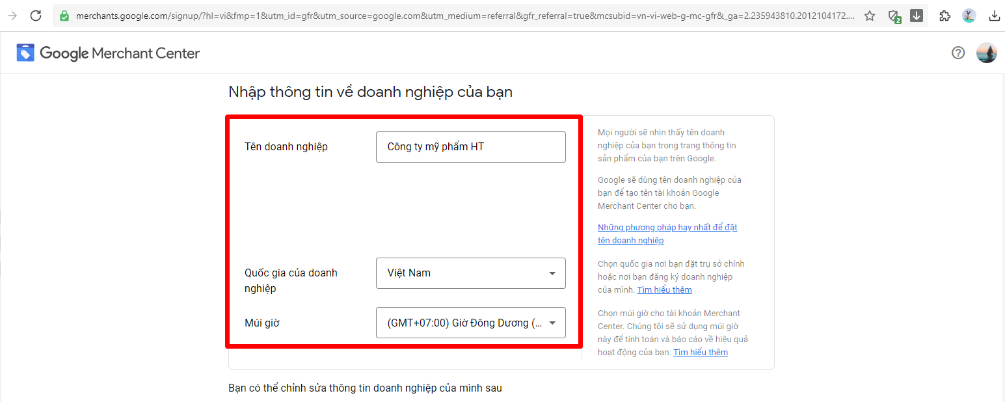The height and width of the screenshot is (402, 1005).
Task: Show browser downloads tray icon
Action: 994,16
